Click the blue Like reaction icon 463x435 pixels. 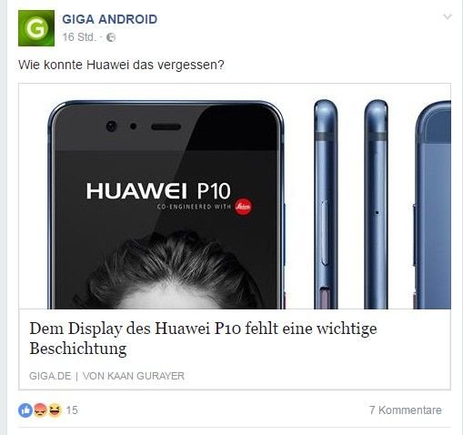tap(25, 410)
